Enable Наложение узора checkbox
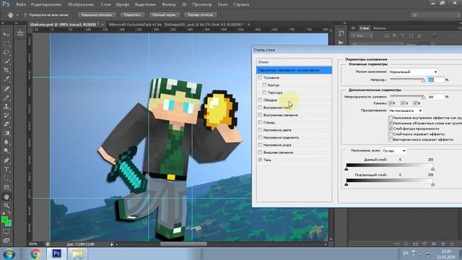462x260 pixels. click(260, 145)
